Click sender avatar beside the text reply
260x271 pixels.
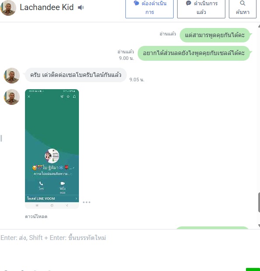(x=12, y=76)
